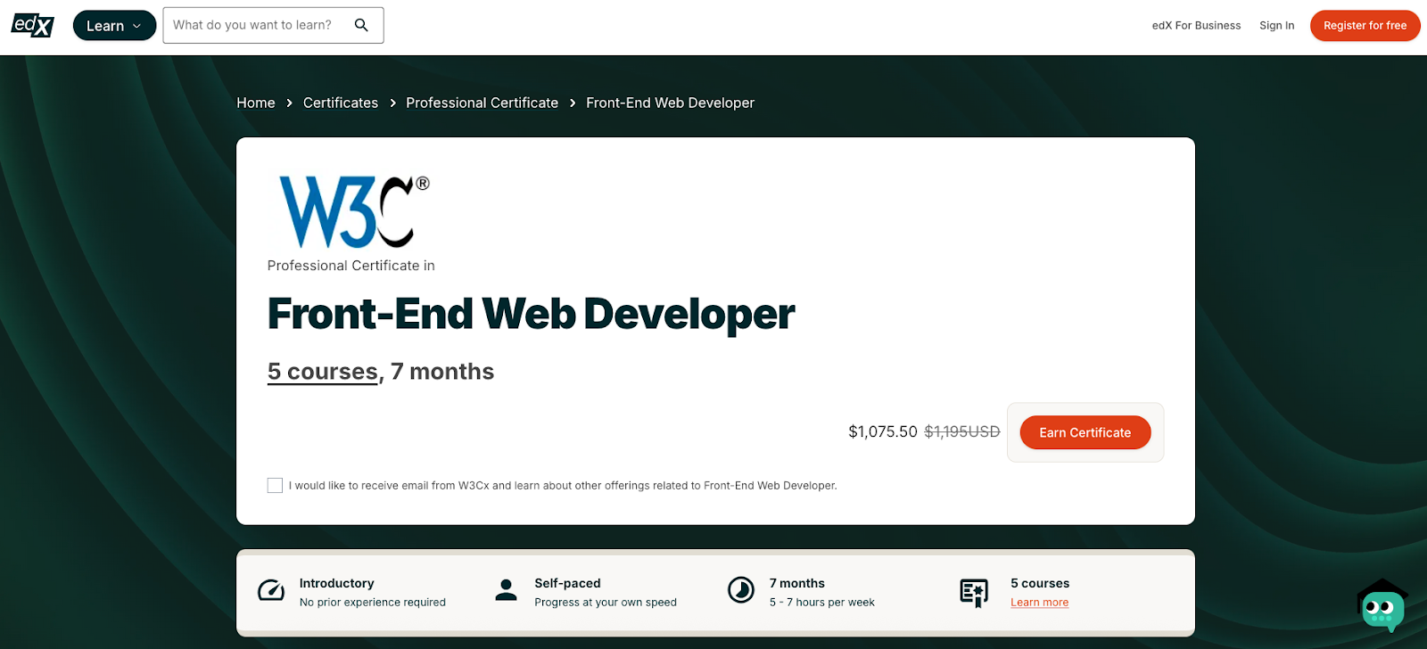Open the Learn dropdown menu
The image size is (1427, 649).
[x=114, y=26]
